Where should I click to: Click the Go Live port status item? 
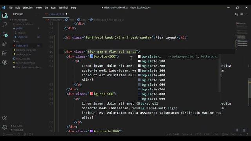pyautogui.click(x=229, y=134)
